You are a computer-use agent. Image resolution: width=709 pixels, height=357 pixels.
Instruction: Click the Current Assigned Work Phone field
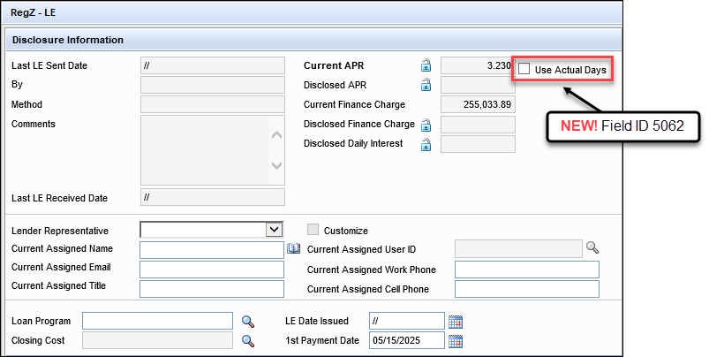click(527, 270)
